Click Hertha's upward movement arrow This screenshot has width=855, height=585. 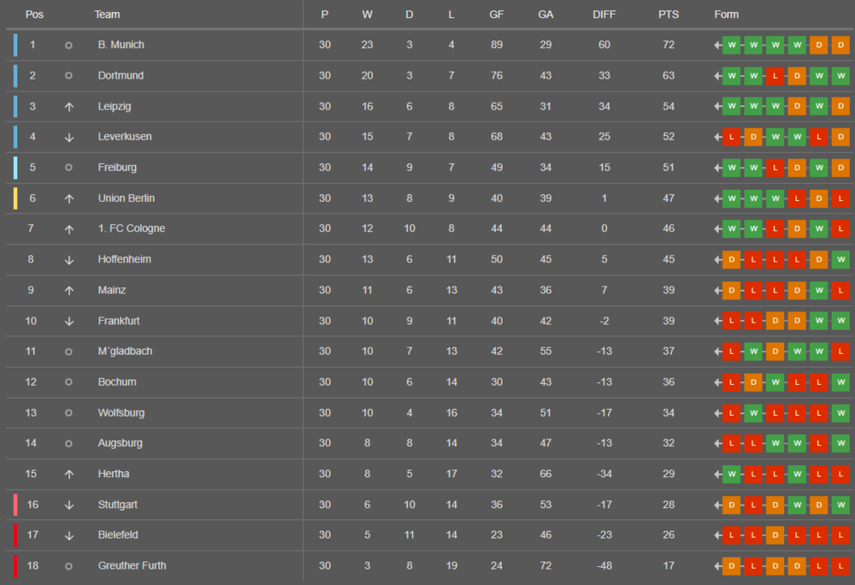68,475
